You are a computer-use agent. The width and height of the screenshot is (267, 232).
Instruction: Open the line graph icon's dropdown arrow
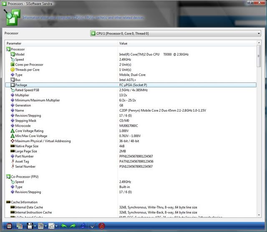56,226
